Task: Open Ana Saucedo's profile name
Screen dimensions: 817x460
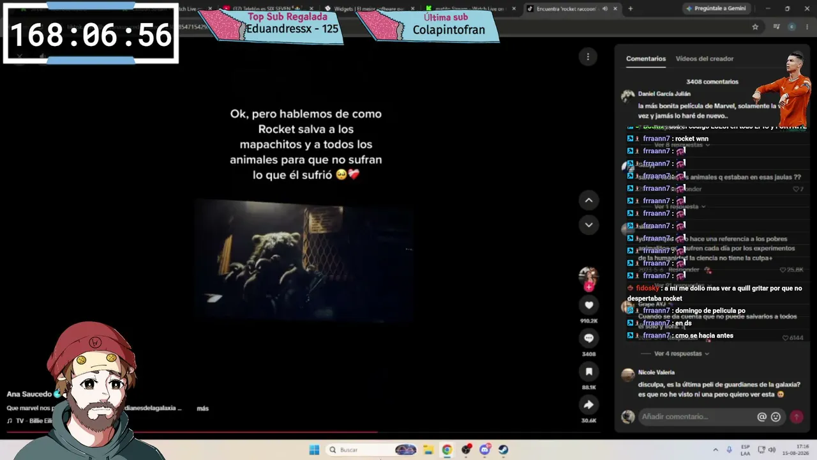Action: point(29,394)
